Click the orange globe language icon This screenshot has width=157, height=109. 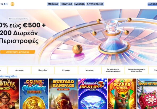coord(13,4)
